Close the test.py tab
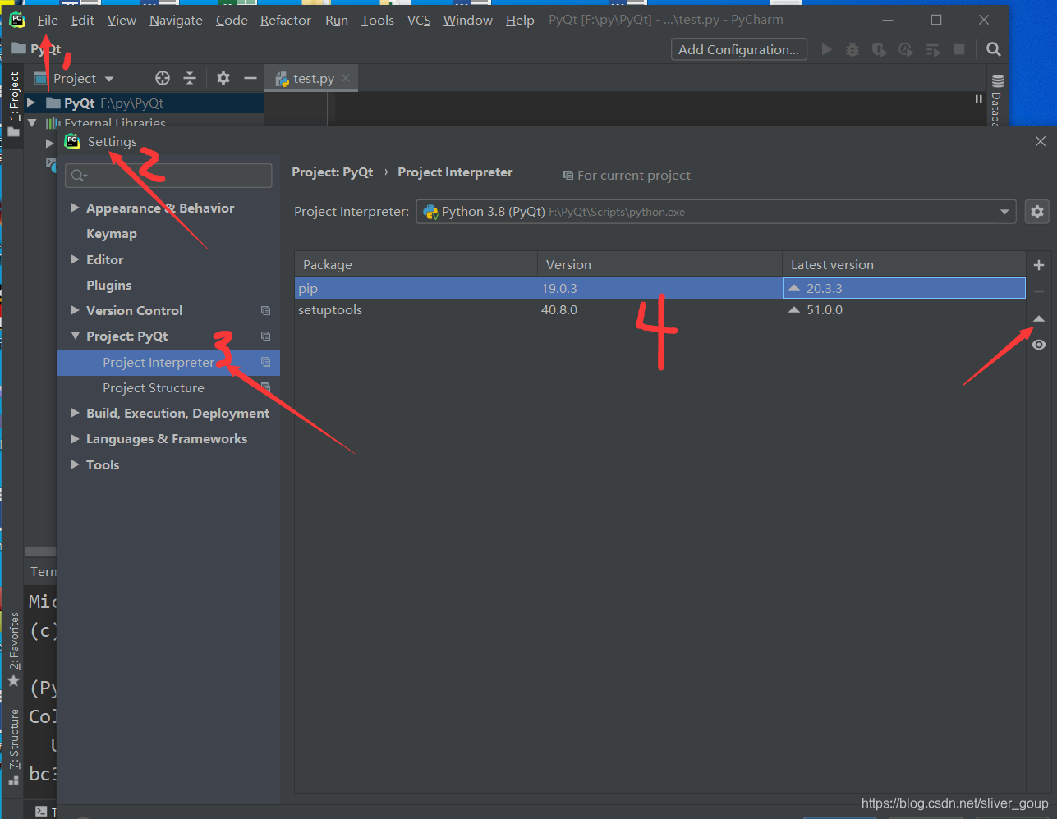The height and width of the screenshot is (819, 1057). click(346, 78)
